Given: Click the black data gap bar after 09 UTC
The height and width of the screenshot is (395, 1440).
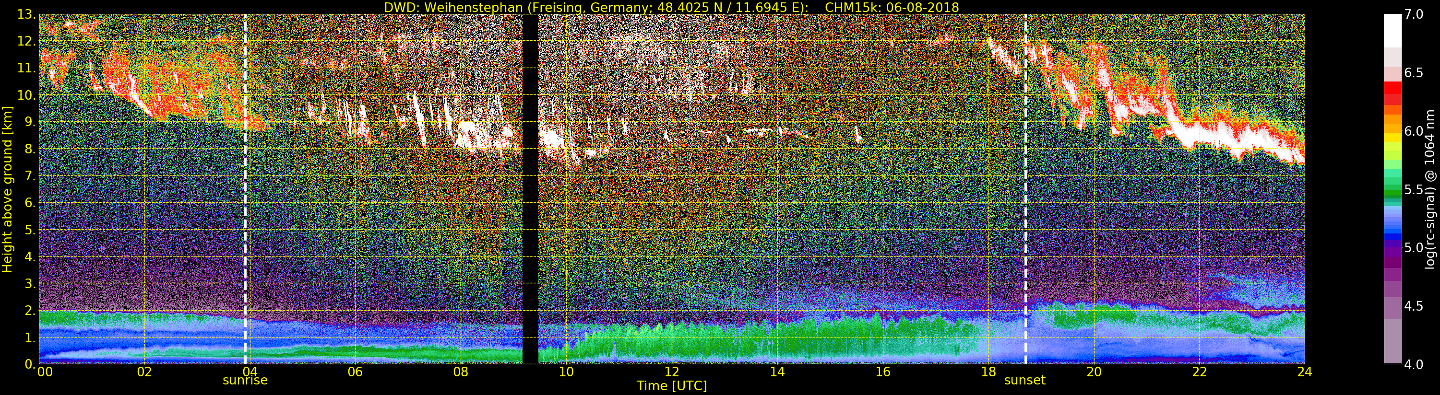Looking at the screenshot, I should (530, 189).
